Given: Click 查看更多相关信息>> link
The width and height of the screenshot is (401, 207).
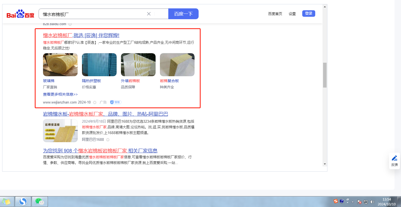Looking at the screenshot, I should [60, 94].
